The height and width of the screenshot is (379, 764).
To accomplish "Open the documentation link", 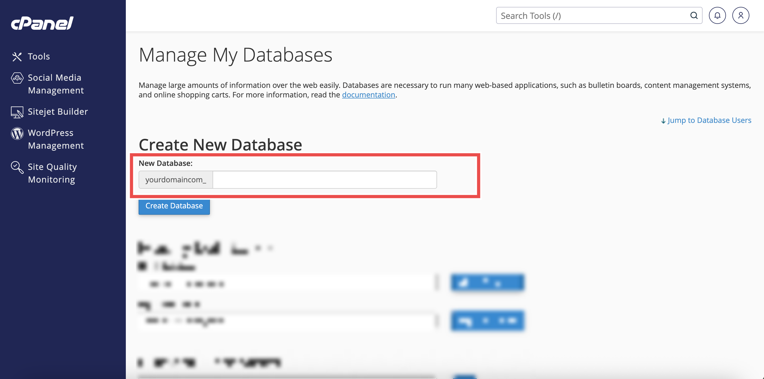I will click(x=368, y=95).
